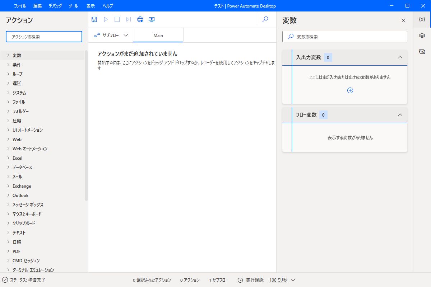This screenshot has height=287, width=431.
Task: Open the ツール menu
Action: click(73, 6)
